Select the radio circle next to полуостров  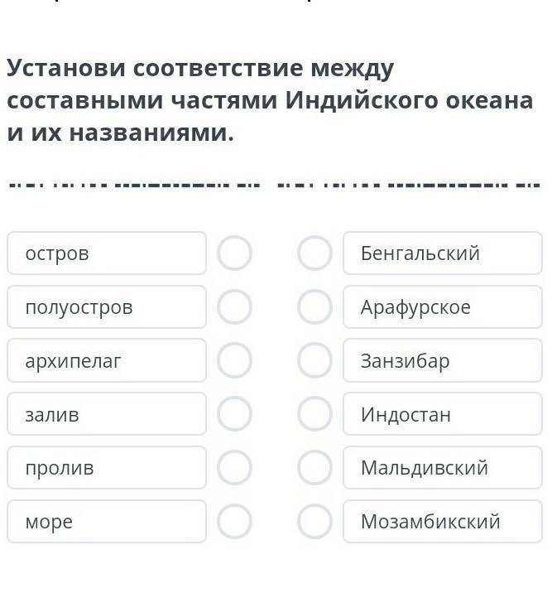[234, 307]
